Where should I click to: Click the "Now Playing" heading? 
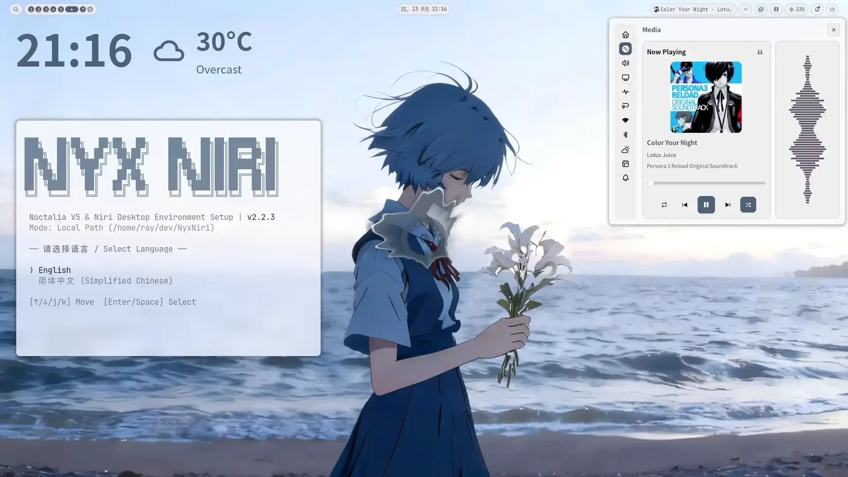666,52
